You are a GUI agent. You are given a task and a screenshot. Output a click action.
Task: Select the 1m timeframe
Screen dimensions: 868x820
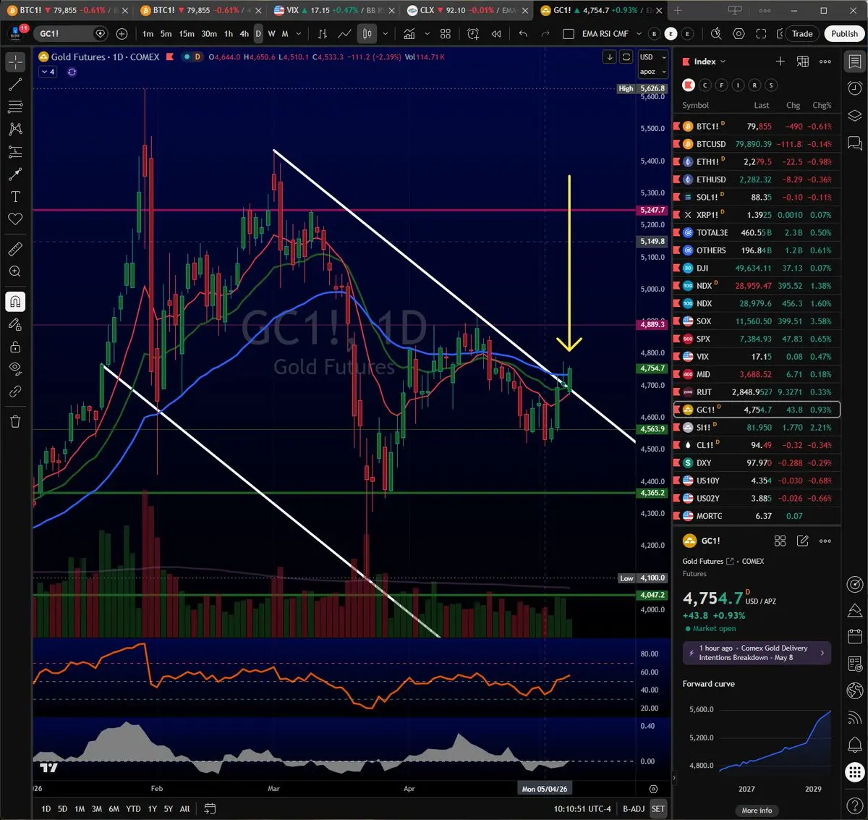[148, 34]
